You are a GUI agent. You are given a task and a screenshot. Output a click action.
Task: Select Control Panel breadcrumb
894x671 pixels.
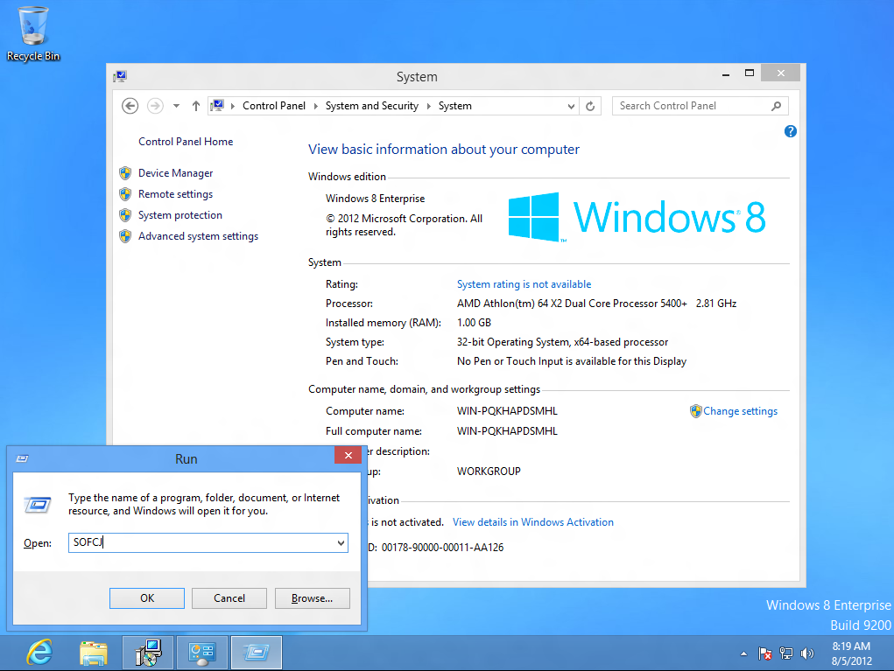coord(274,106)
